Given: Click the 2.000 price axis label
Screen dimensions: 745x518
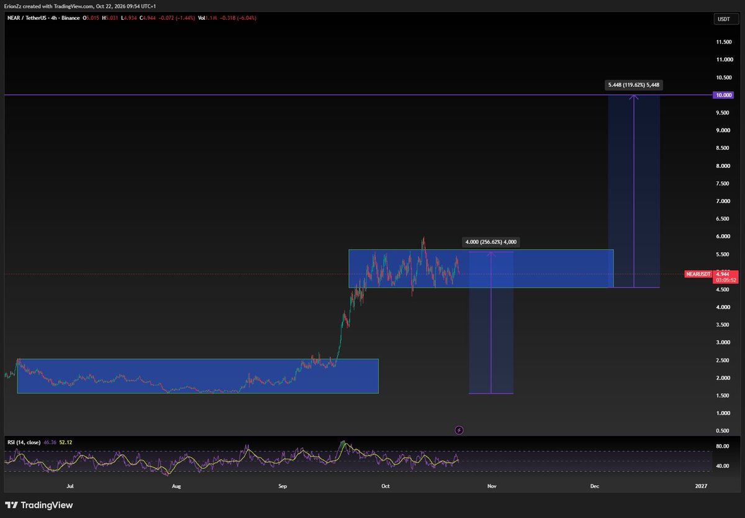Looking at the screenshot, I should 724,378.
